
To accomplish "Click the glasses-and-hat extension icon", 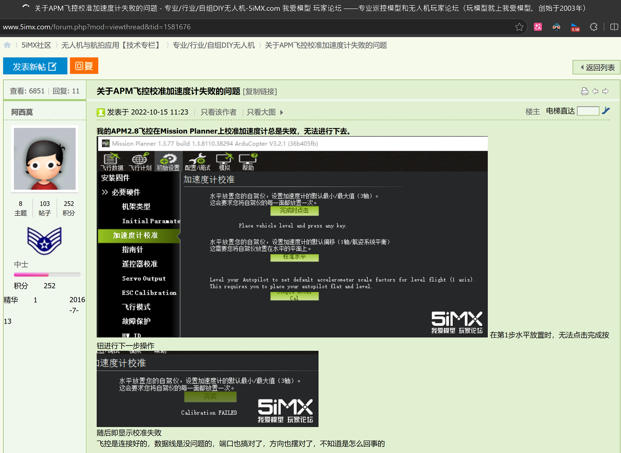I will point(556,27).
